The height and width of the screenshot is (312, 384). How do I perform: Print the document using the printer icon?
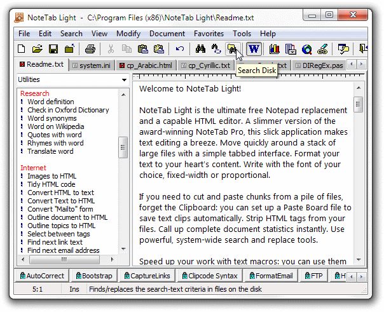point(90,49)
